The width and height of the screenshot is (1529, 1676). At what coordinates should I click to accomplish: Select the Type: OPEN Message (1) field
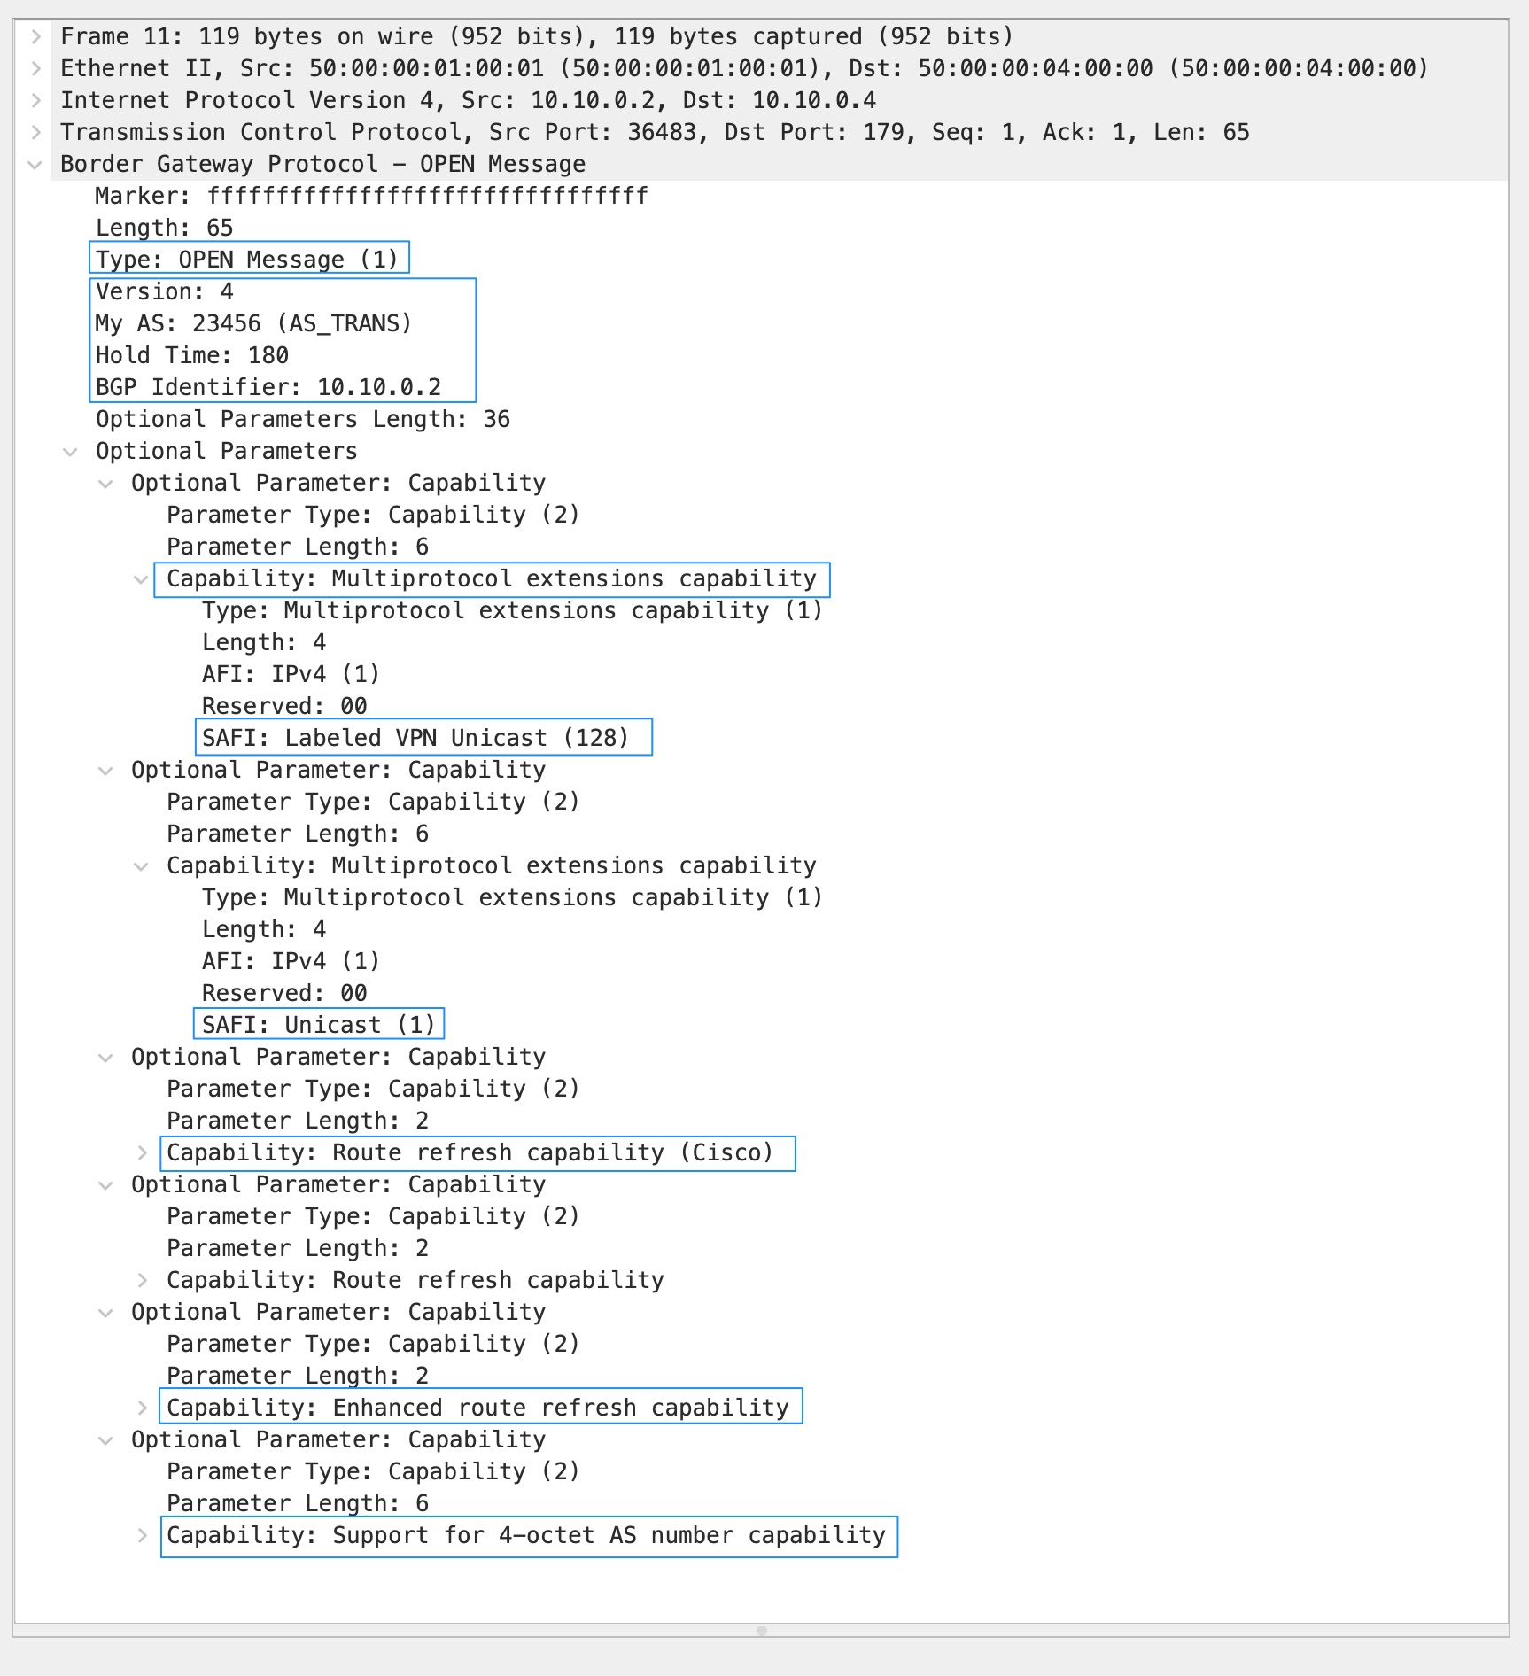247,260
